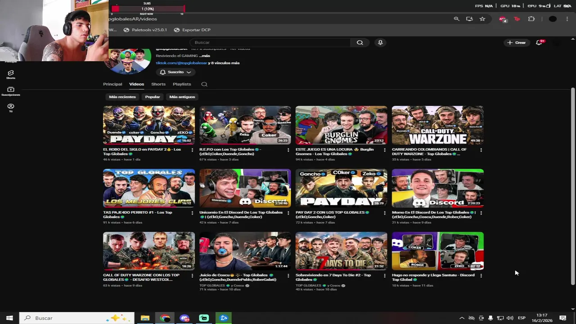
Task: Switch to the Shorts channel tab
Action: tap(158, 84)
